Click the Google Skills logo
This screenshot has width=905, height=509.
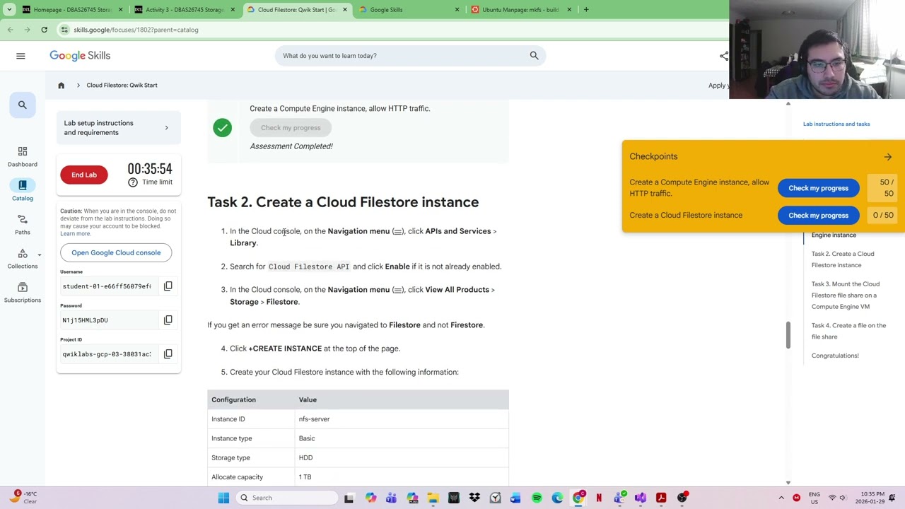coord(80,56)
